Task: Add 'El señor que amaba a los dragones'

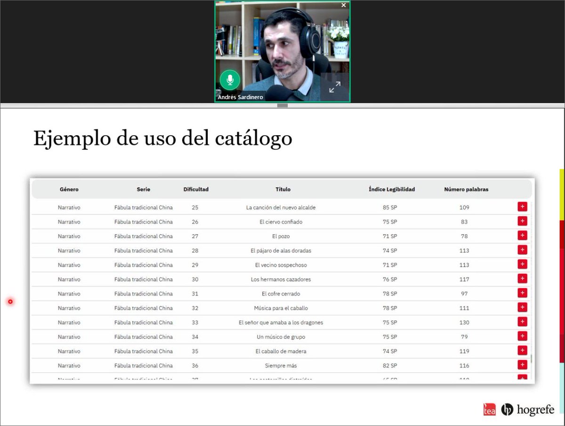Action: pyautogui.click(x=522, y=322)
